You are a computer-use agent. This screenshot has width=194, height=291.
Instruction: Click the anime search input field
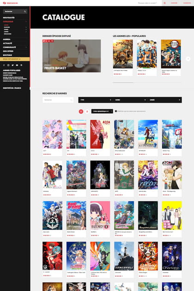58,100
